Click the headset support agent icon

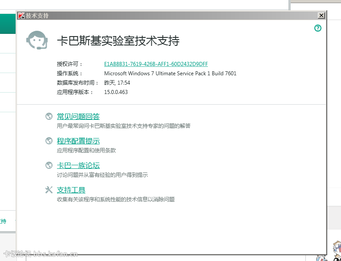point(37,40)
